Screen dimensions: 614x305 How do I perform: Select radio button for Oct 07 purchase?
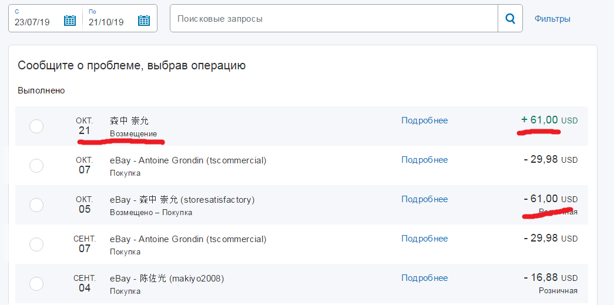click(36, 166)
